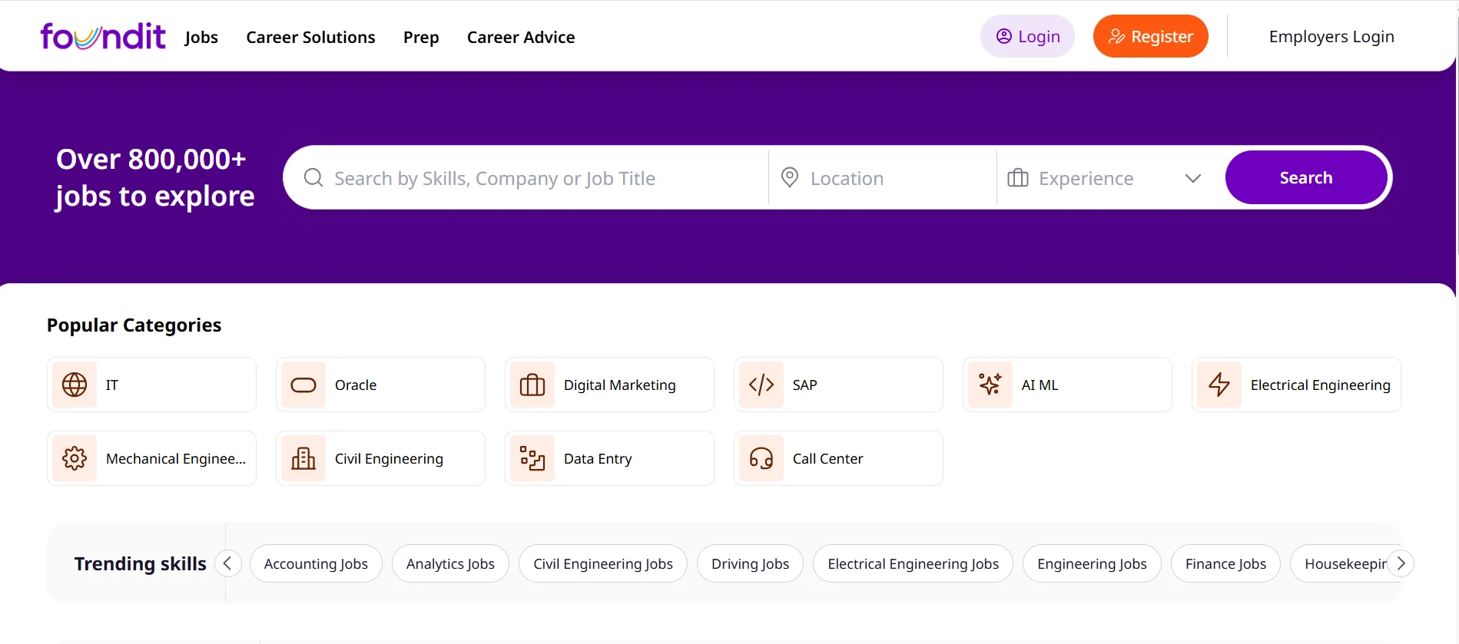Select the Engineering Jobs chip
Viewport: 1459px width, 644px height.
(1092, 563)
